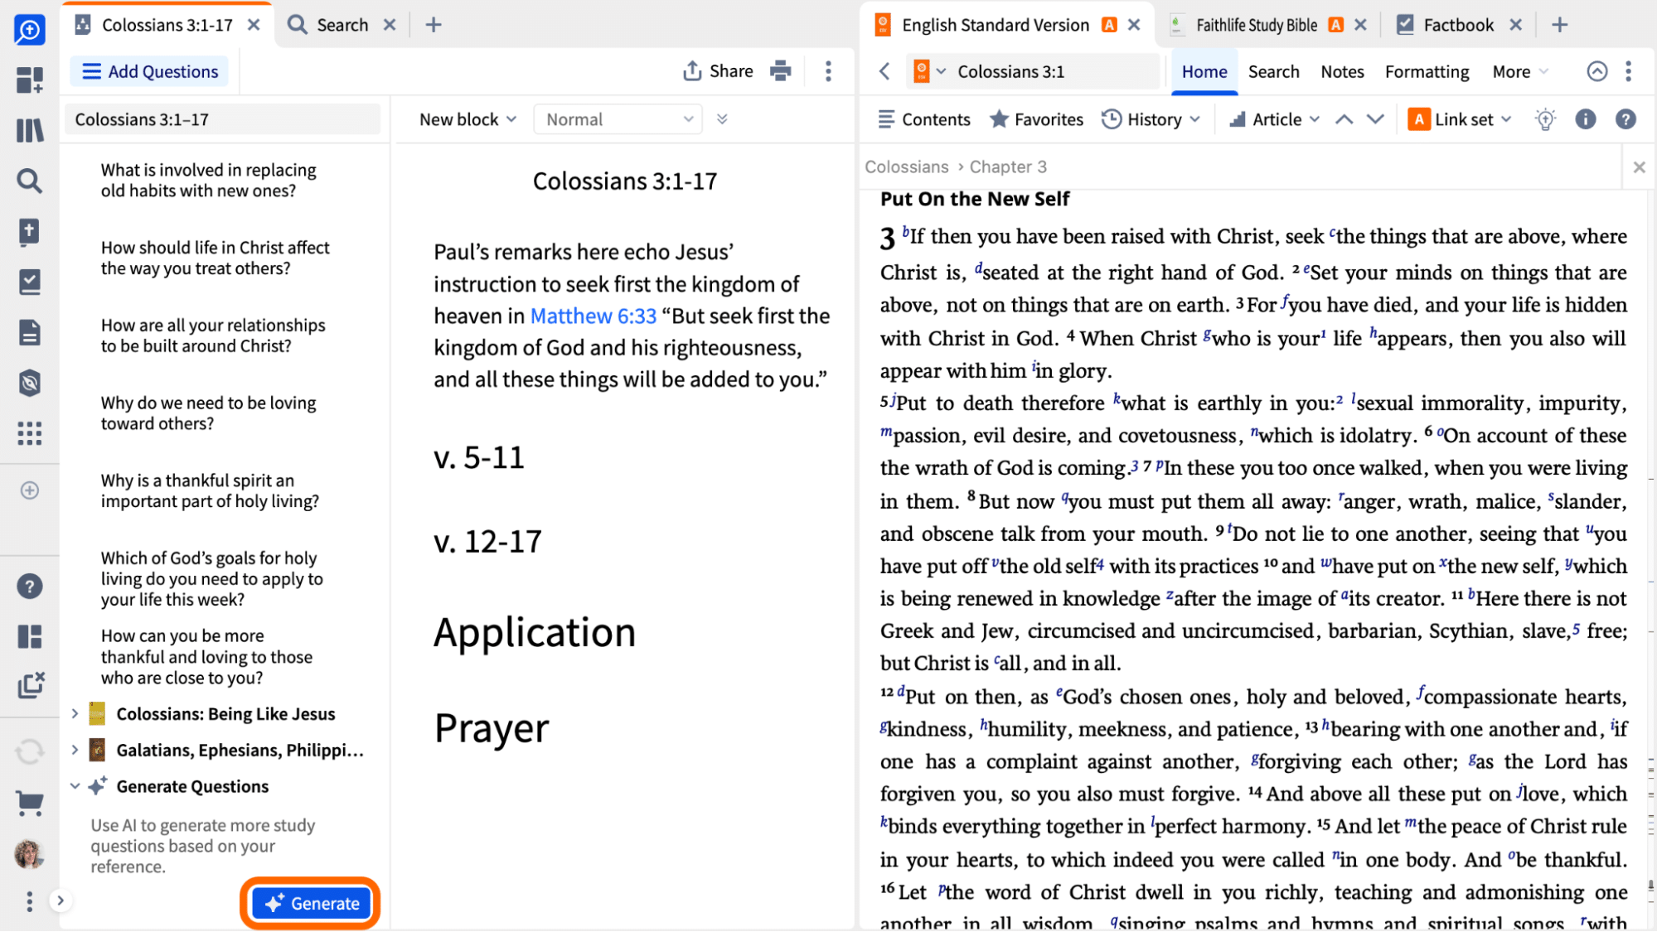Expand the Colossians: Being Like Jesus item
Image resolution: width=1657 pixels, height=932 pixels.
pos(75,713)
